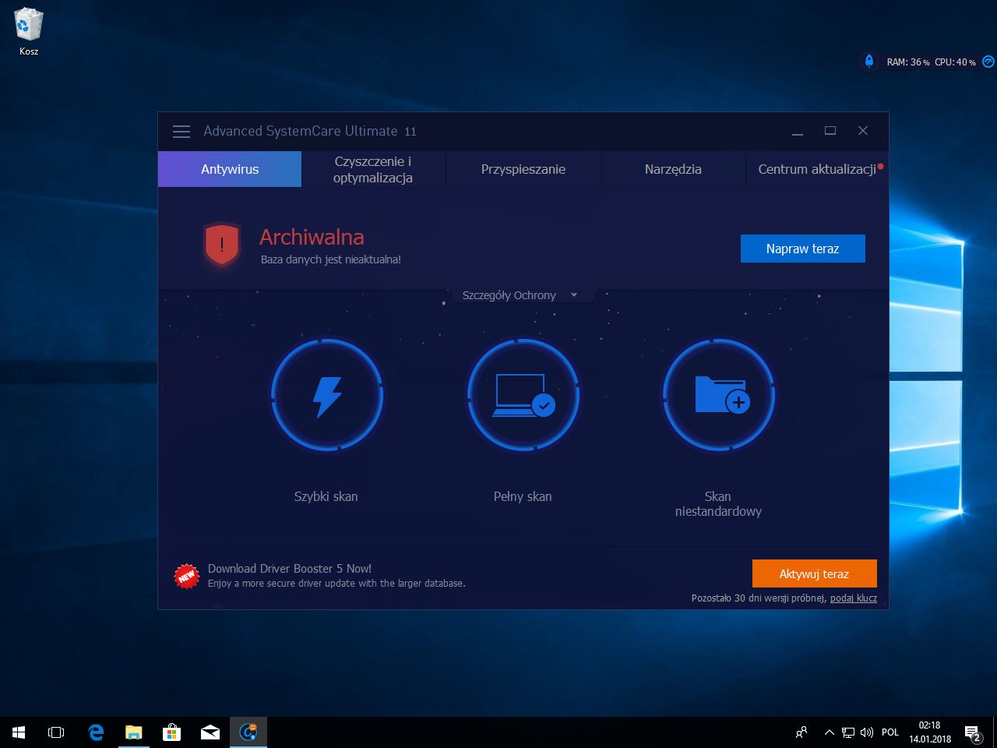Open the hamburger menu in Advanced SystemCare
Viewport: 997px width, 748px height.
181,132
